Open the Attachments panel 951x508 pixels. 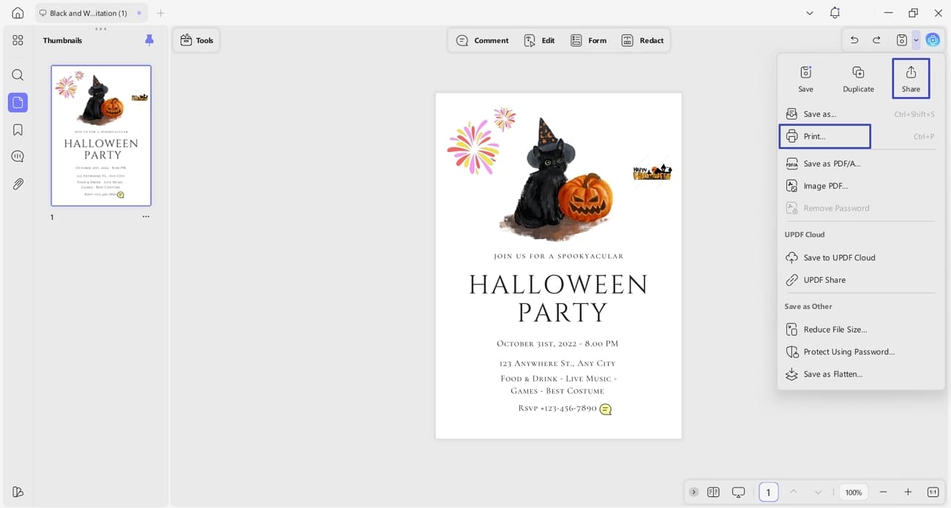tap(18, 183)
